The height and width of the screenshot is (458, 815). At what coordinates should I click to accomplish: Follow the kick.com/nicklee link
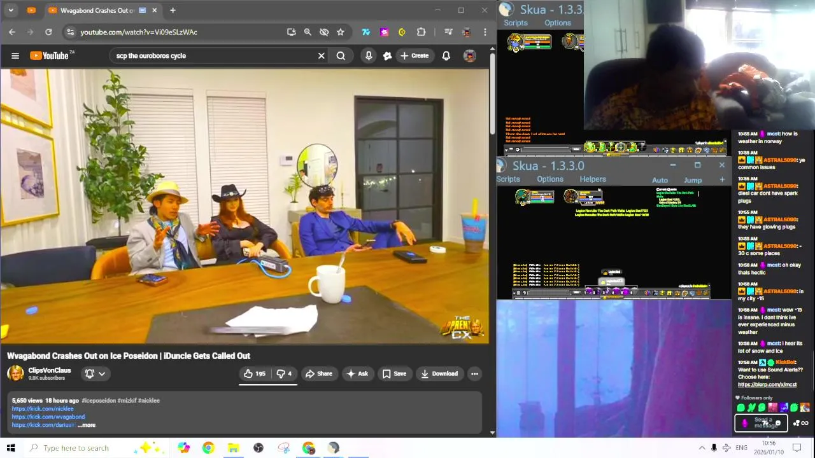(43, 409)
